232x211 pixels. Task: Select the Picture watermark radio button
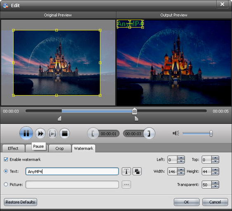pos(6,185)
